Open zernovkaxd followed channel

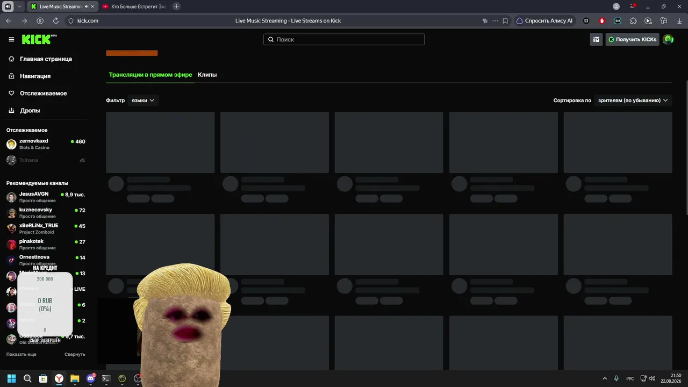(46, 144)
